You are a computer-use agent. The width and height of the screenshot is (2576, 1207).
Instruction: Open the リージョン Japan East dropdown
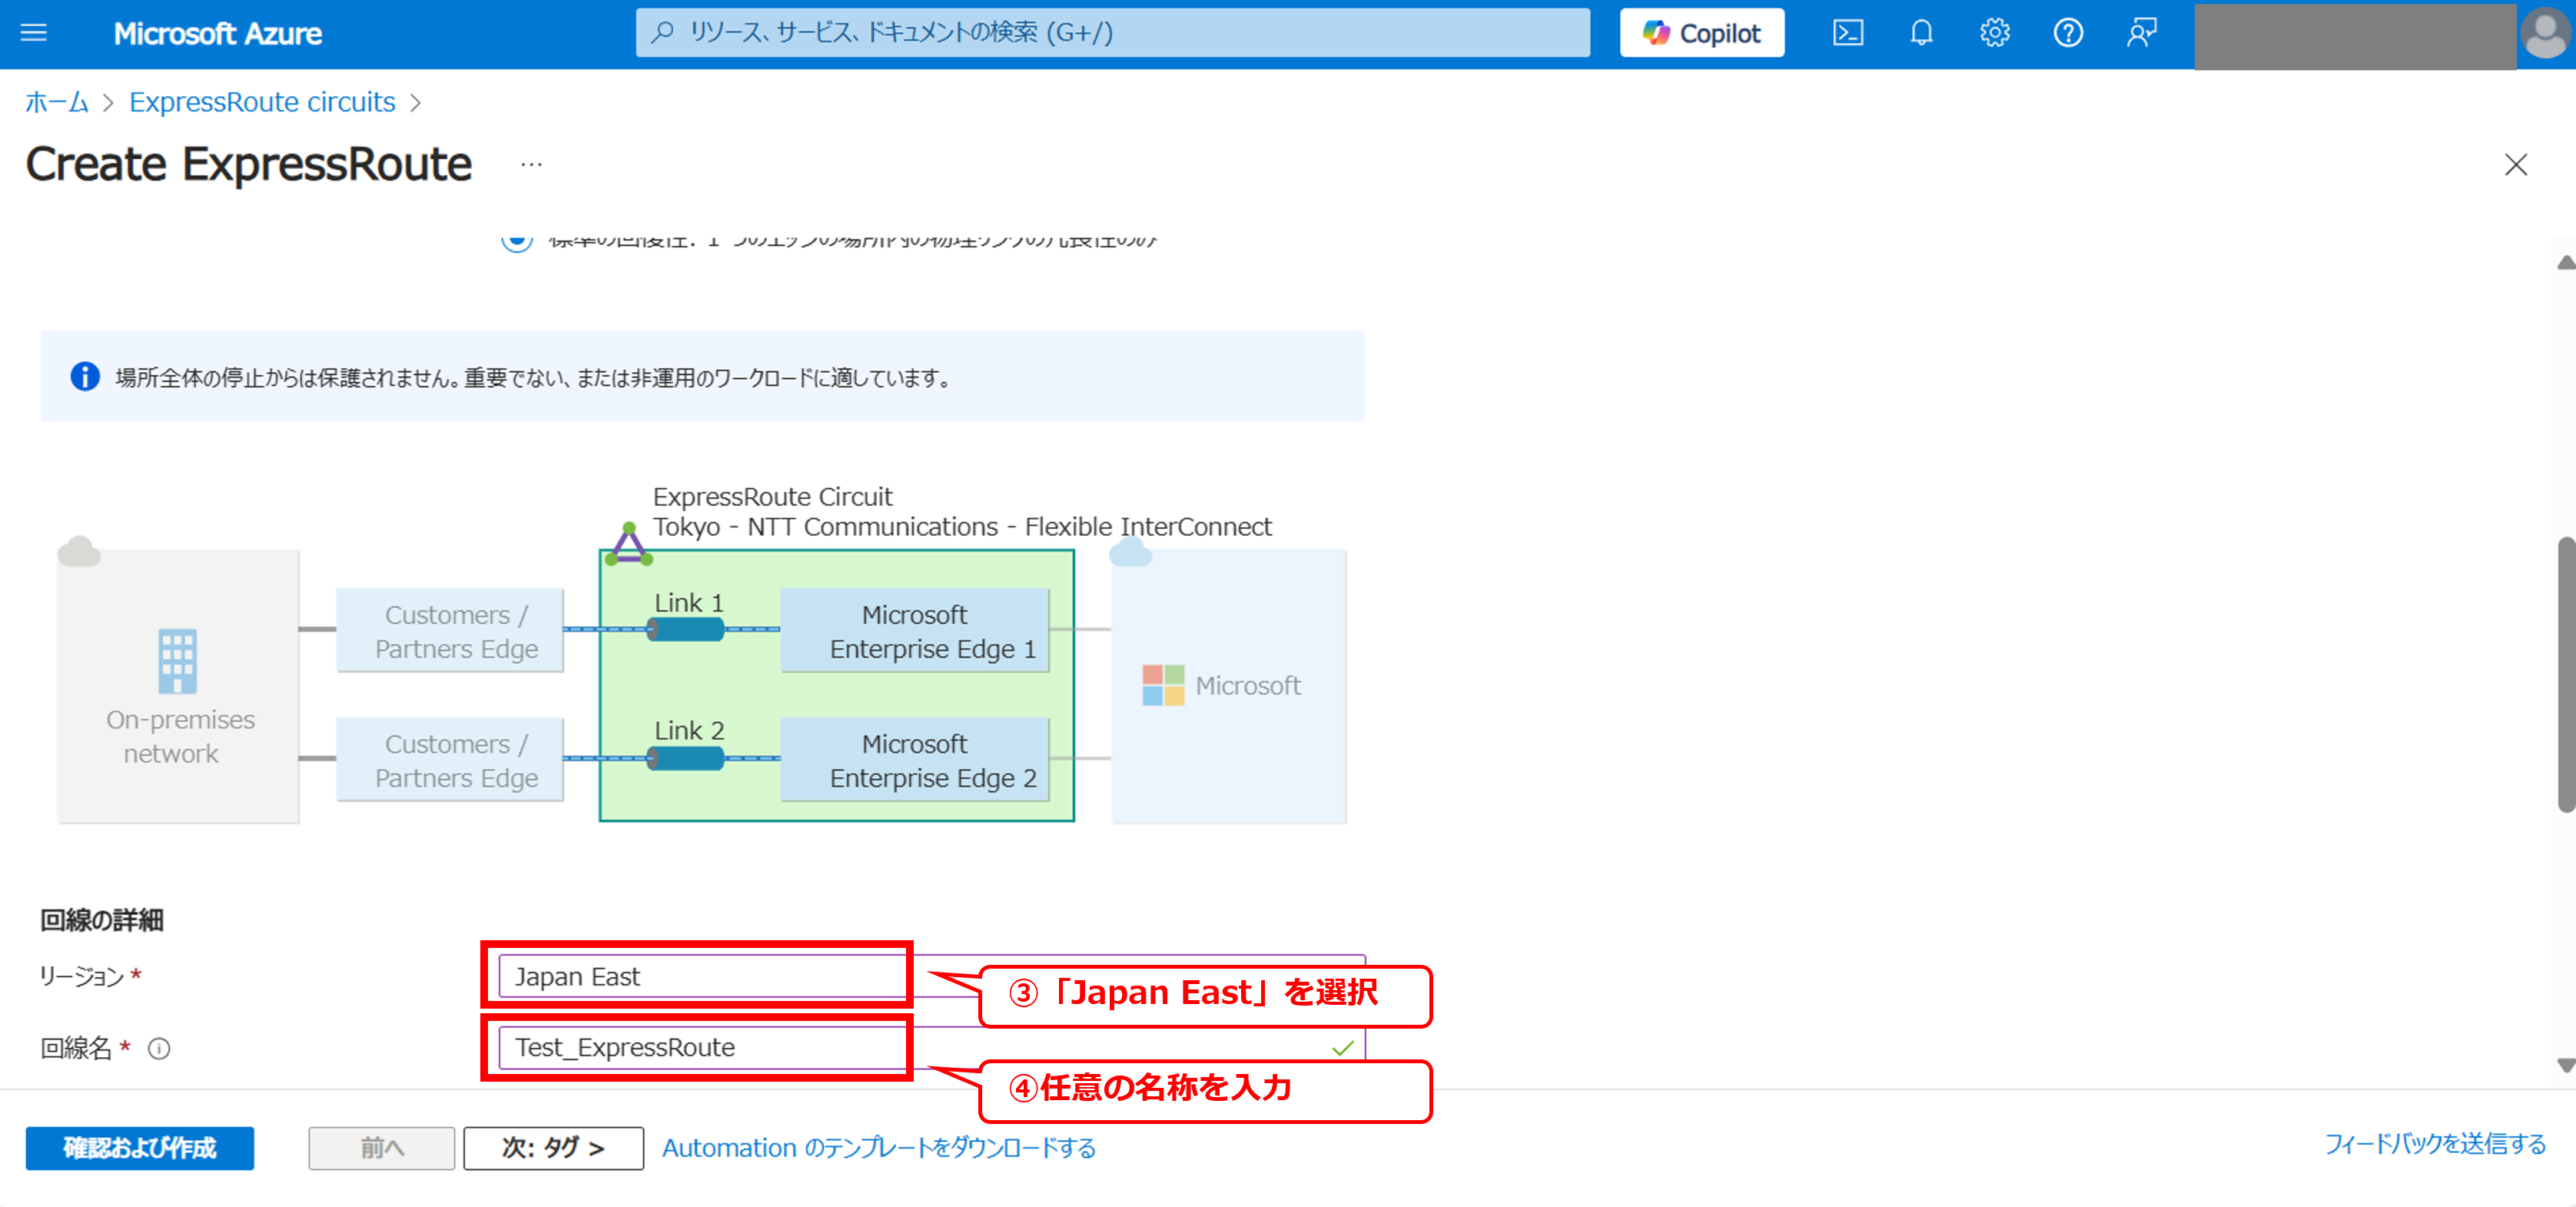click(x=700, y=976)
